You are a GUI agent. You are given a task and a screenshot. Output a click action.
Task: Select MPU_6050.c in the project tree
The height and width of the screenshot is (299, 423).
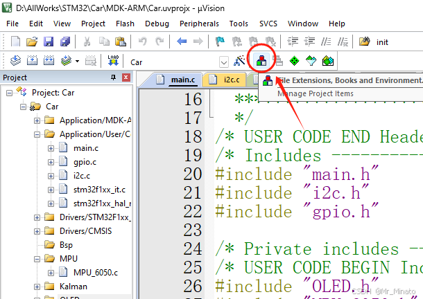click(x=96, y=273)
